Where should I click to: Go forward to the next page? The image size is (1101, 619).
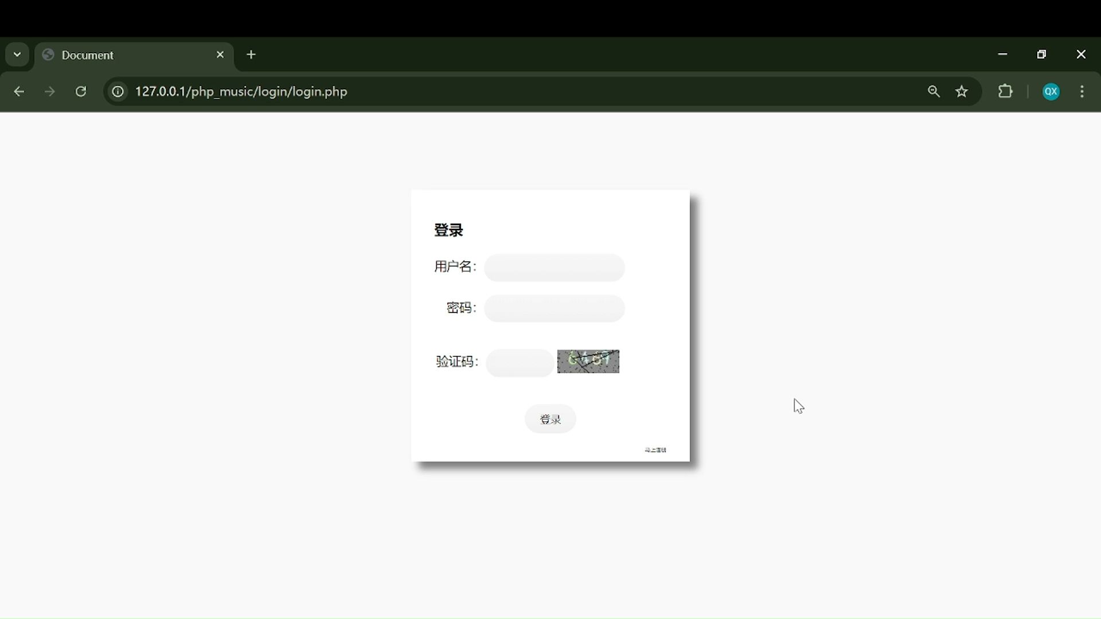click(x=50, y=92)
